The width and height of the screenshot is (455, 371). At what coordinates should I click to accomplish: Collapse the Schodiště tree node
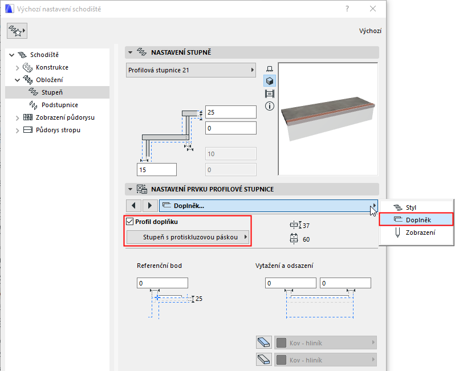point(11,55)
